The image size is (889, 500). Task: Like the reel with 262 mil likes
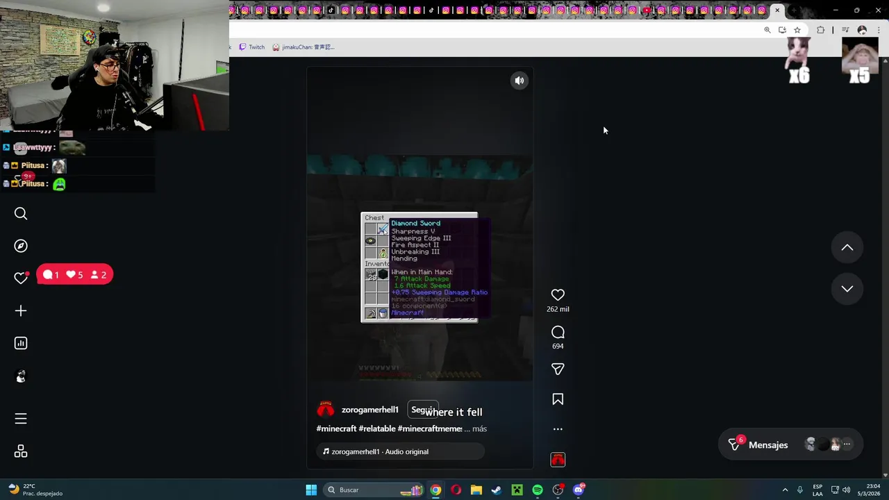[558, 295]
